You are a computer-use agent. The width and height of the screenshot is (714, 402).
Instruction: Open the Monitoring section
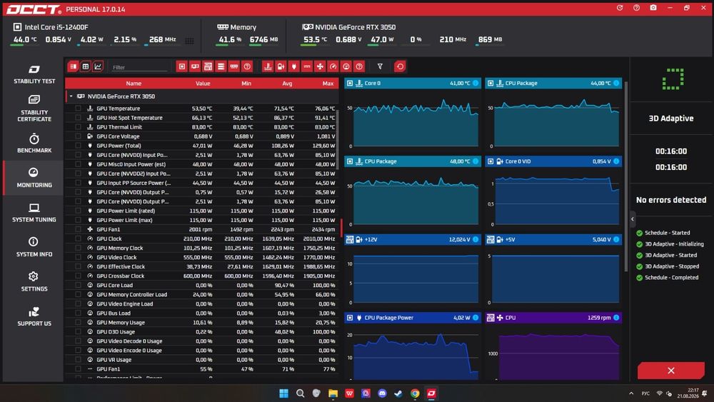click(x=34, y=178)
